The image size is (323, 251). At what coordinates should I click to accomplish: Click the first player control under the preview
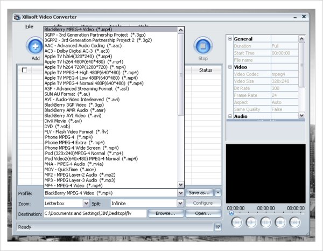pos(236,221)
